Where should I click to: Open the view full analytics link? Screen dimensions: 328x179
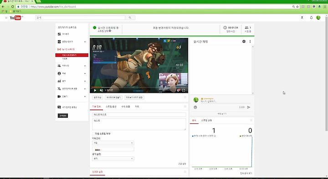[246, 174]
